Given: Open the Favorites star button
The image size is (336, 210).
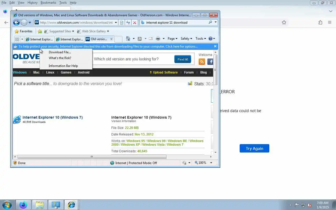Looking at the screenshot, I should point(24,31).
